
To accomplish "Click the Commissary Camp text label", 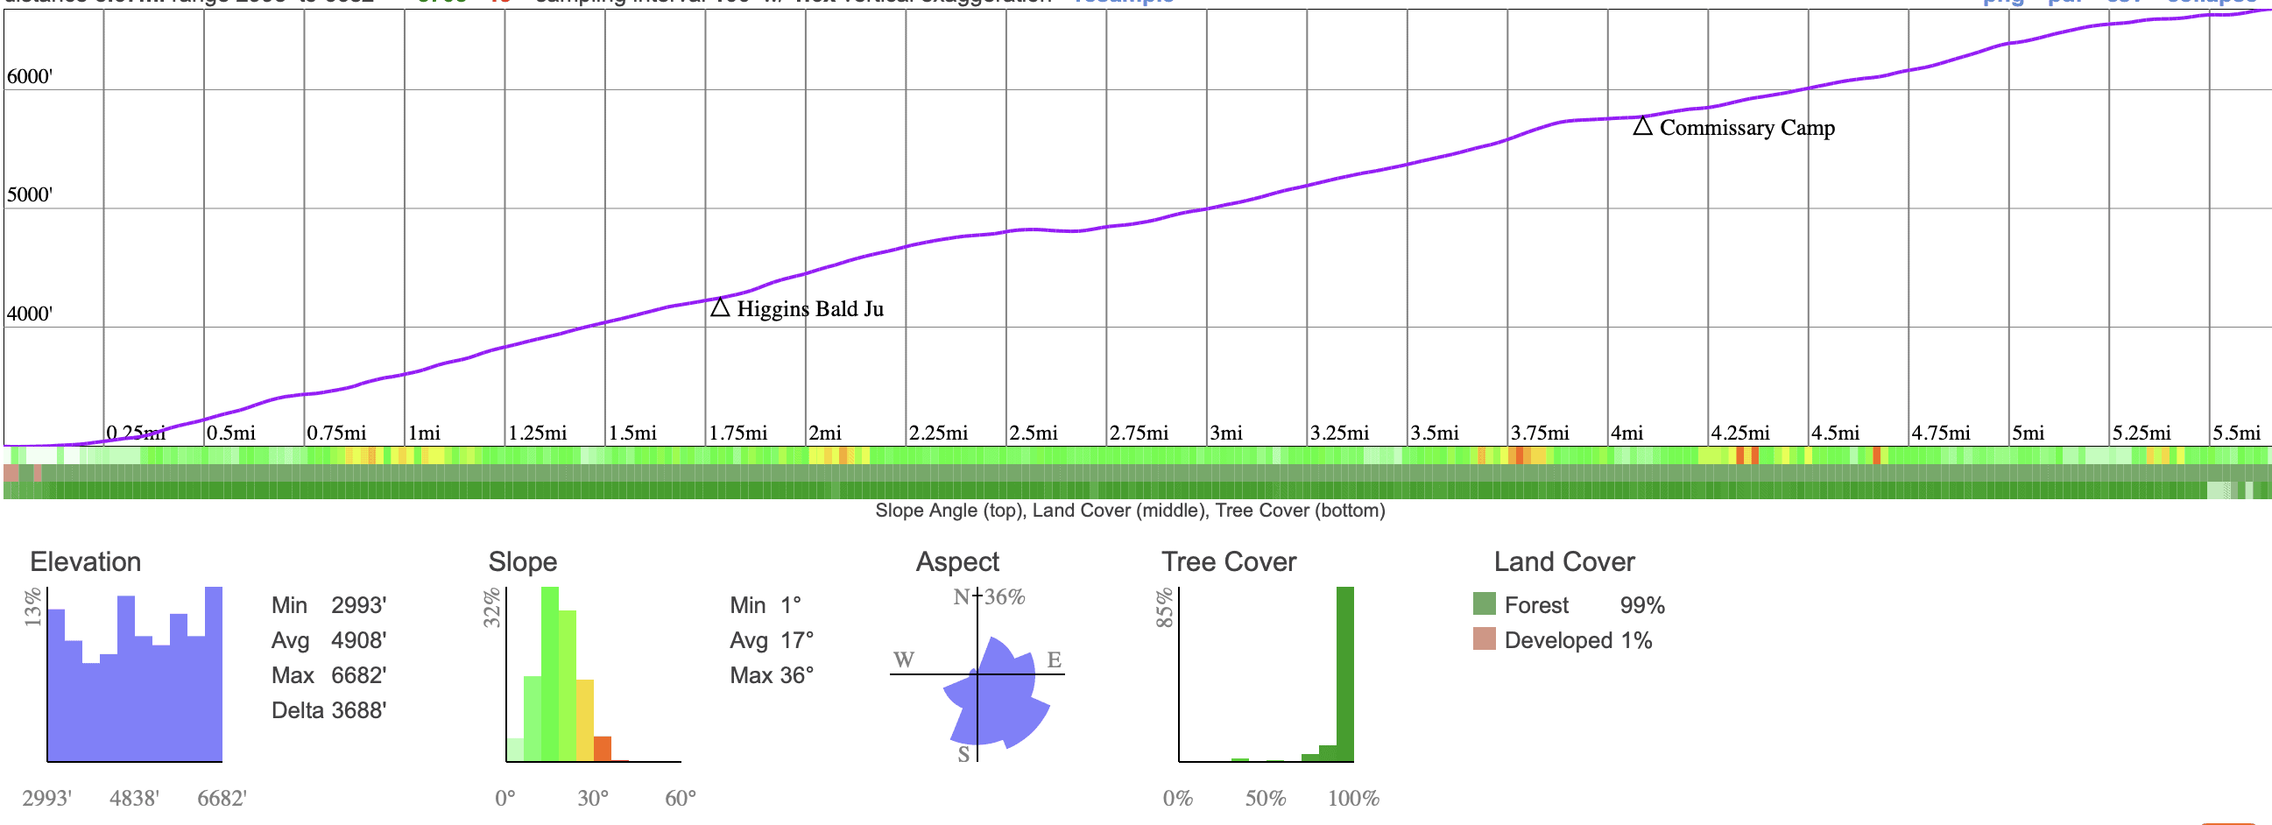I will coord(1746,128).
